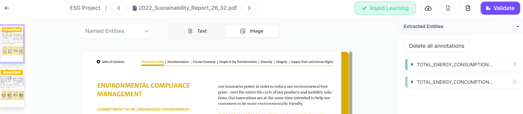
Task: Click the PDF file icon by filename
Action: [x=134, y=8]
